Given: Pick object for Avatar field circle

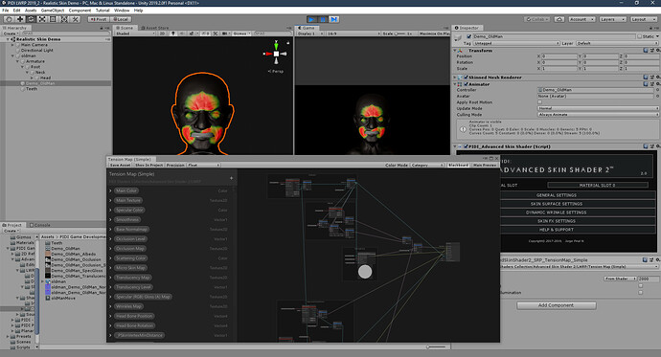Looking at the screenshot, I should click(x=657, y=97).
